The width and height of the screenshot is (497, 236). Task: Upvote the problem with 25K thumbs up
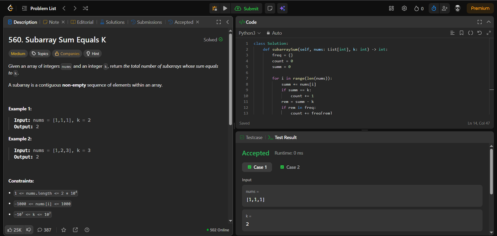point(15,230)
